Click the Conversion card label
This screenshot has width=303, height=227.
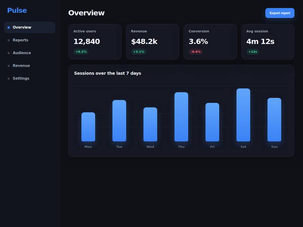pyautogui.click(x=199, y=31)
